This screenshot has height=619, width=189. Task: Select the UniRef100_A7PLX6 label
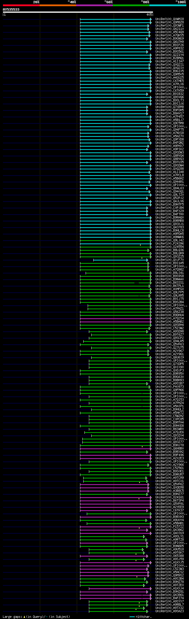click(x=170, y=84)
